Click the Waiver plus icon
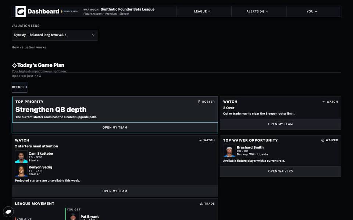The width and height of the screenshot is (353, 220). coord(322,140)
